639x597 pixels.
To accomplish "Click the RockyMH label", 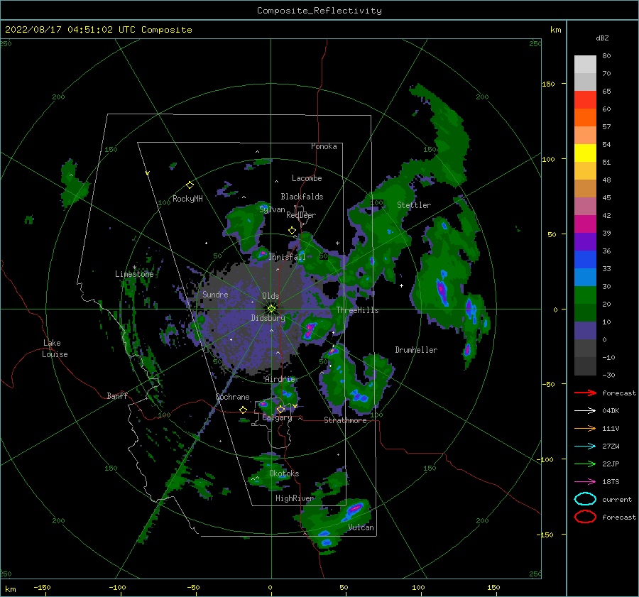I will [x=187, y=199].
